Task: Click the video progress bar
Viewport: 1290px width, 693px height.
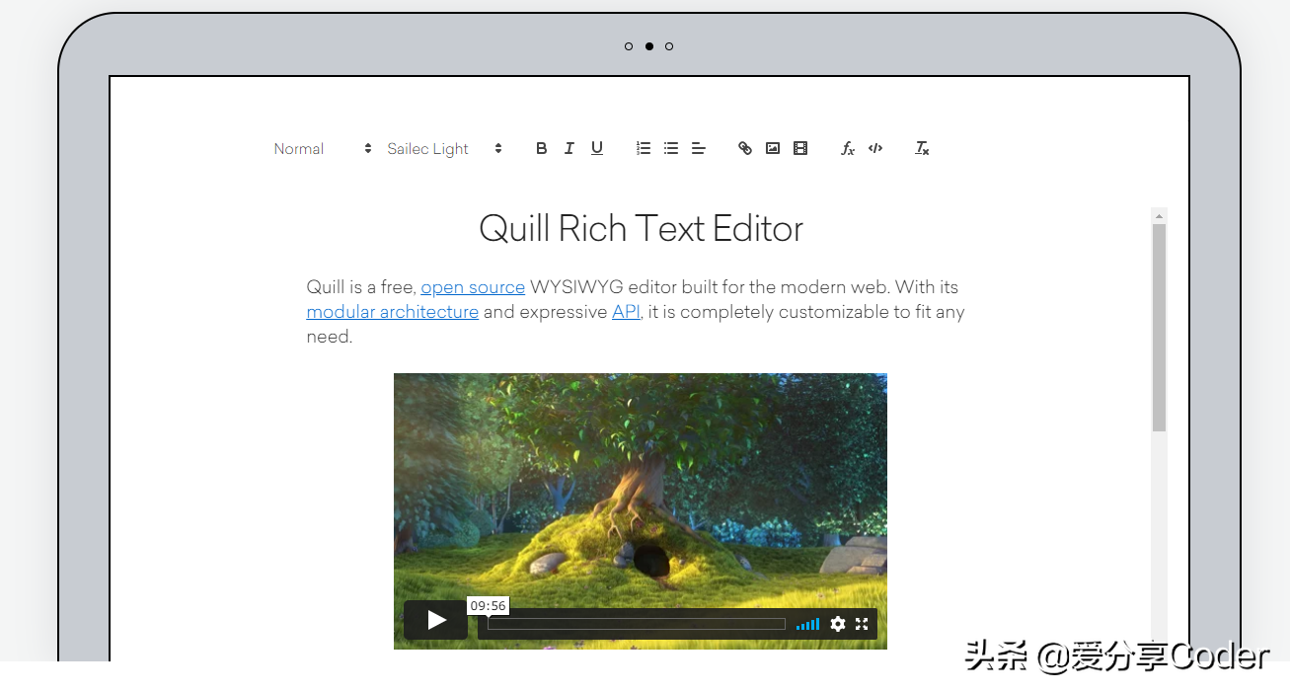Action: (637, 624)
